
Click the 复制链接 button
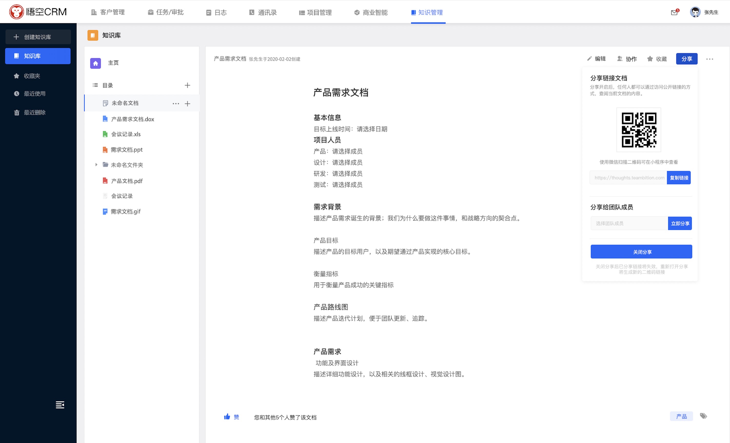click(679, 178)
